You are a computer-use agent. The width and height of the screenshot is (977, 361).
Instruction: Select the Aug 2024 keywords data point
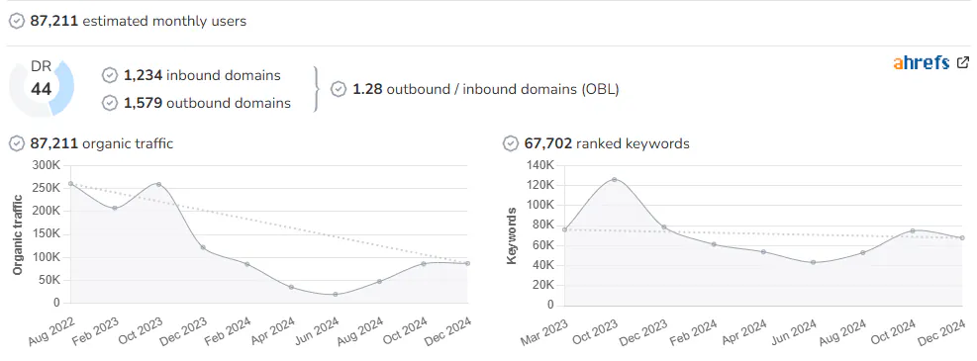point(863,252)
